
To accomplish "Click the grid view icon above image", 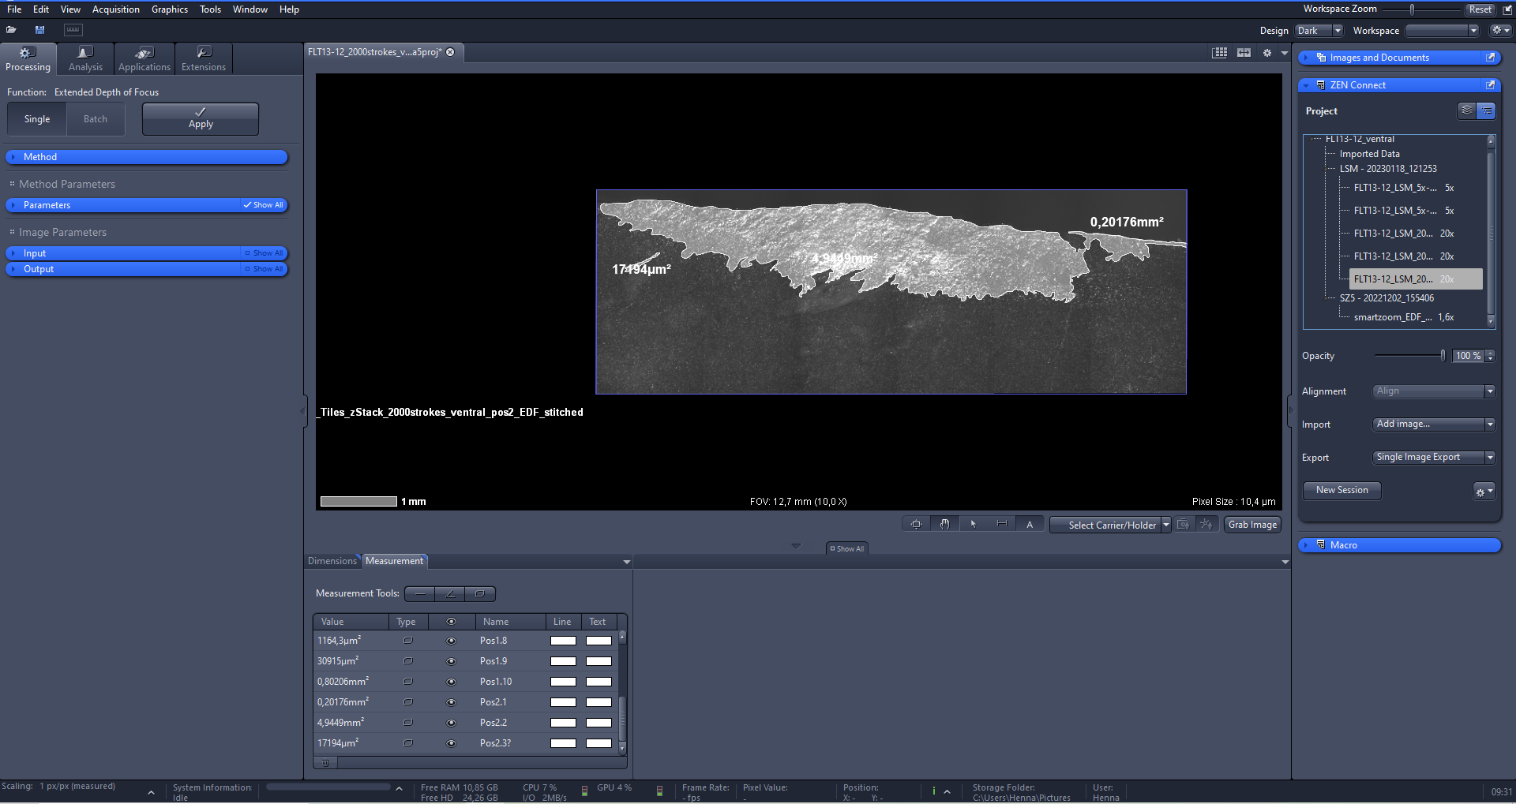I will coord(1220,53).
